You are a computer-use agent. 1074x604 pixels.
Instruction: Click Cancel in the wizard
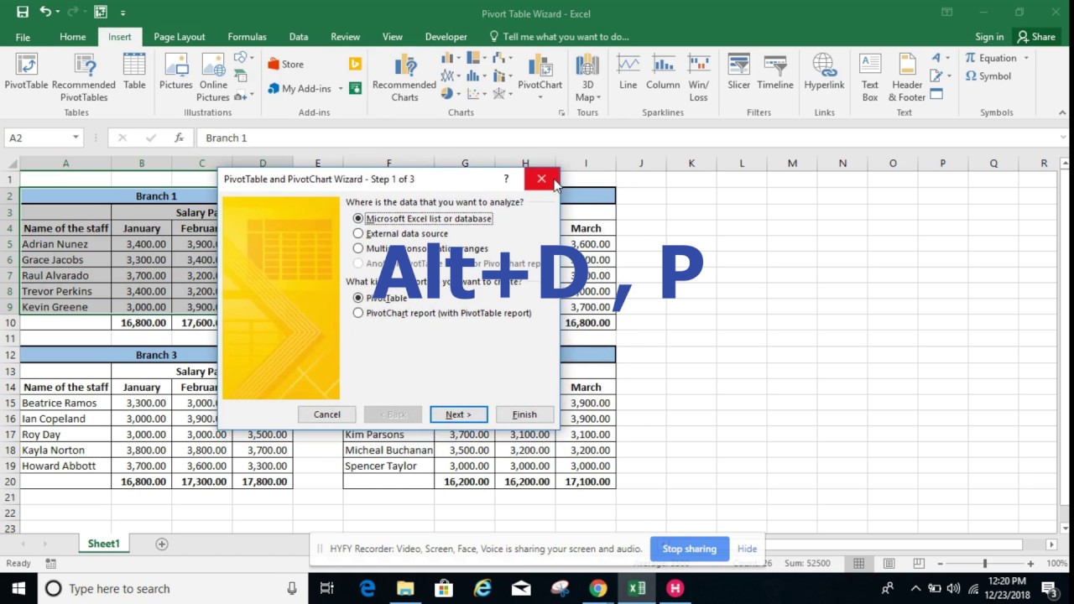pos(327,414)
